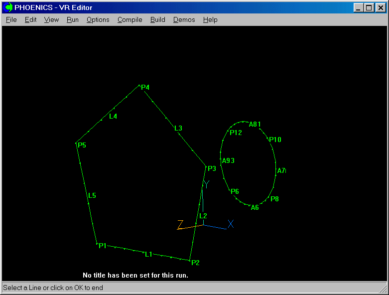The width and height of the screenshot is (389, 295).
Task: Click the 'No title has been set' text
Action: coord(135,275)
